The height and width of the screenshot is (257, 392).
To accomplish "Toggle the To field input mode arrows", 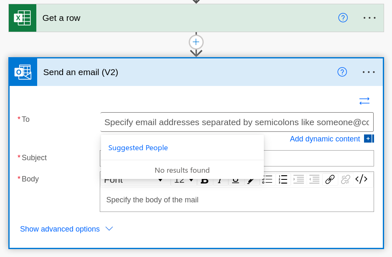I will (364, 101).
